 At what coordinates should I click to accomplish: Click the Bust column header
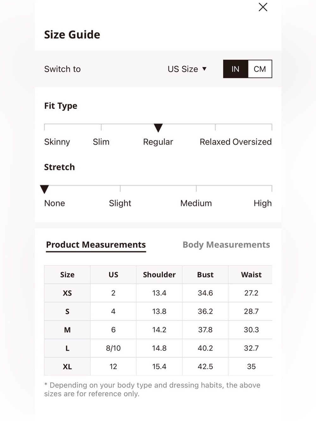205,274
